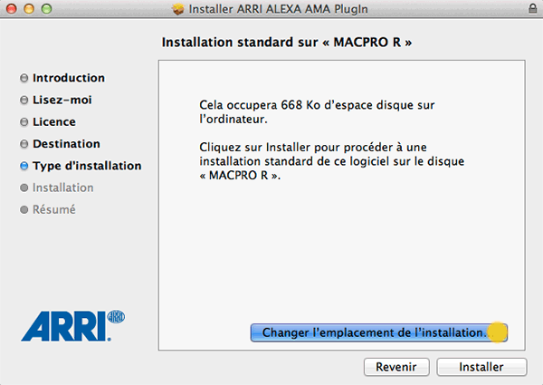This screenshot has width=543, height=385.
Task: Click the Installation standard heading
Action: 287,43
